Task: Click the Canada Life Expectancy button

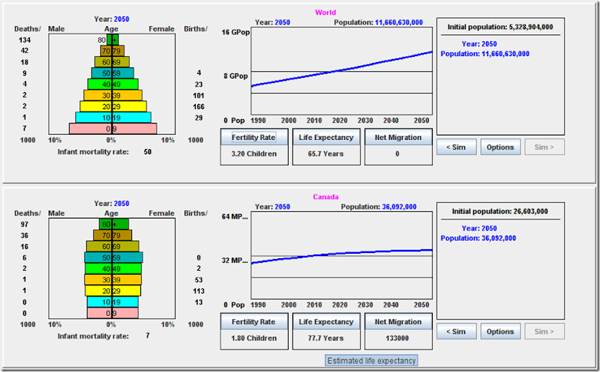Action: 326,322
